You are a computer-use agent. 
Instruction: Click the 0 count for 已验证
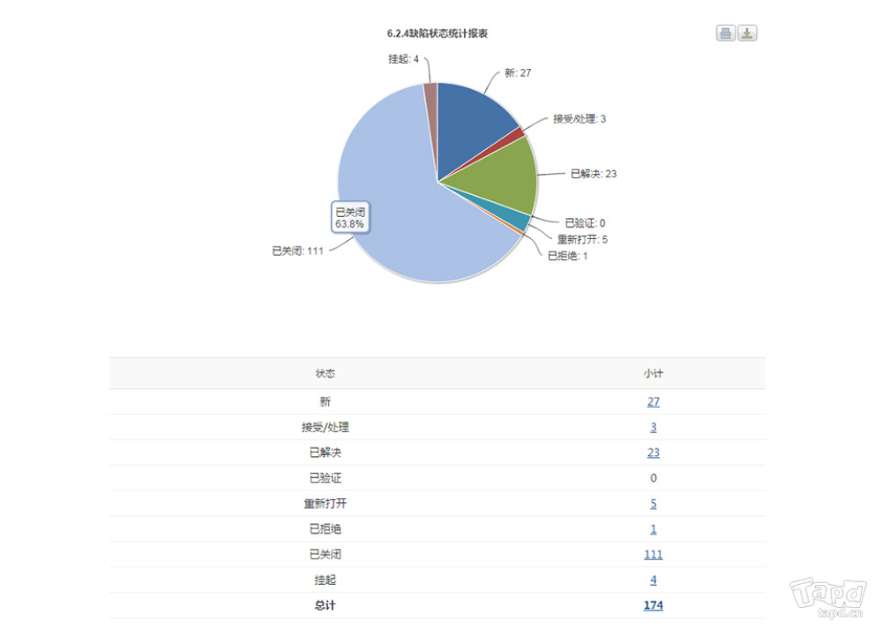(x=653, y=478)
